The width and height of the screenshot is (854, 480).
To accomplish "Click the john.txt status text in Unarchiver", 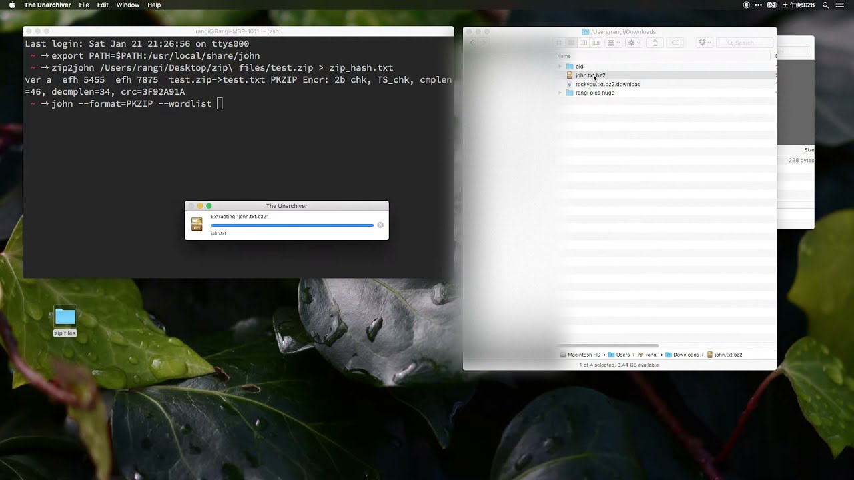I will point(218,233).
